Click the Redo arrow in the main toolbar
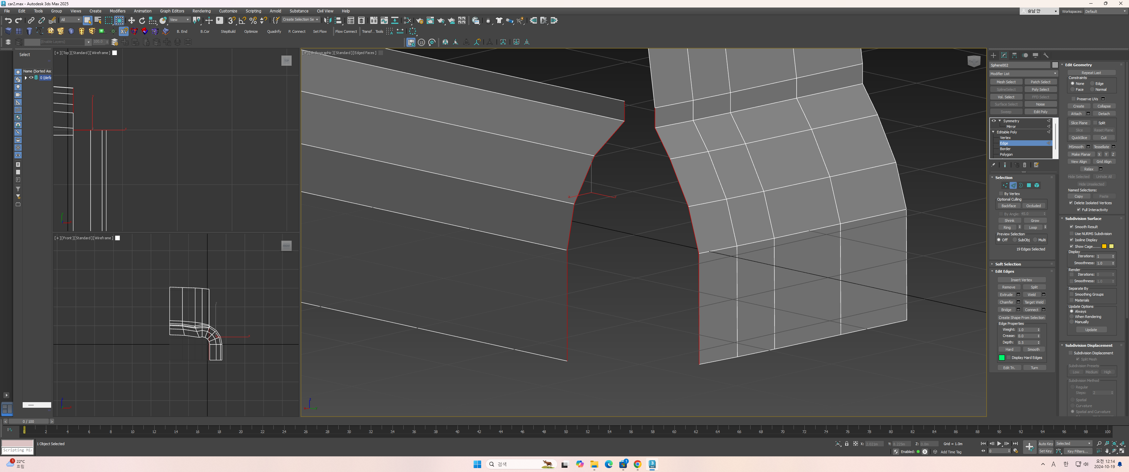 click(18, 21)
